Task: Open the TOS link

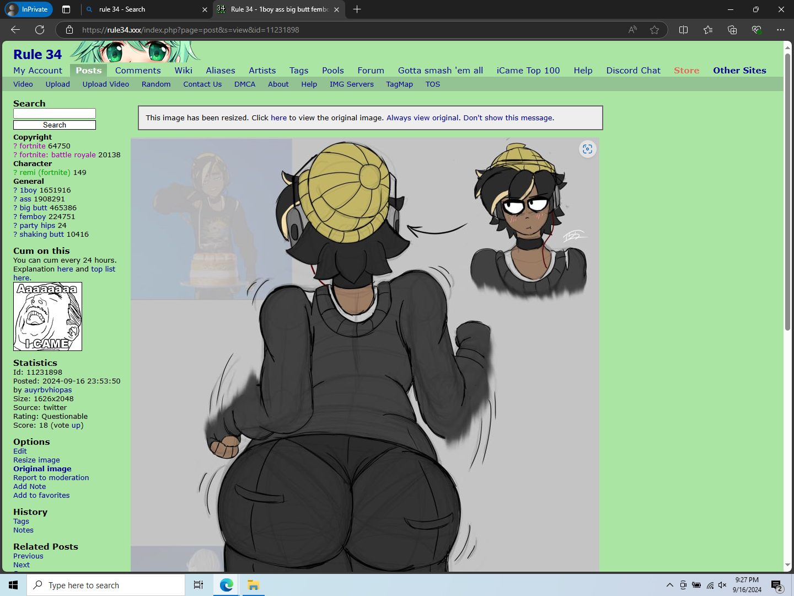Action: click(x=433, y=84)
